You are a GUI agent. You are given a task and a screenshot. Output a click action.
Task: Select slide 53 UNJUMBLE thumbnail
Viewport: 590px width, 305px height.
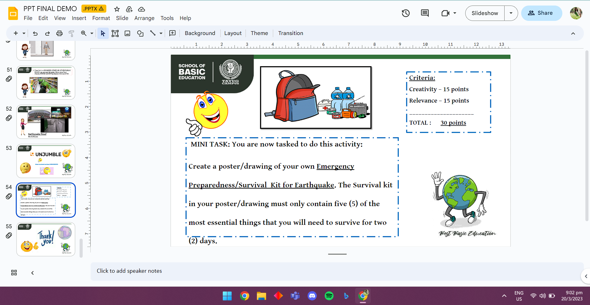click(46, 161)
